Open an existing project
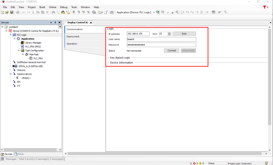This screenshot has height=165, width=273. click(7, 12)
